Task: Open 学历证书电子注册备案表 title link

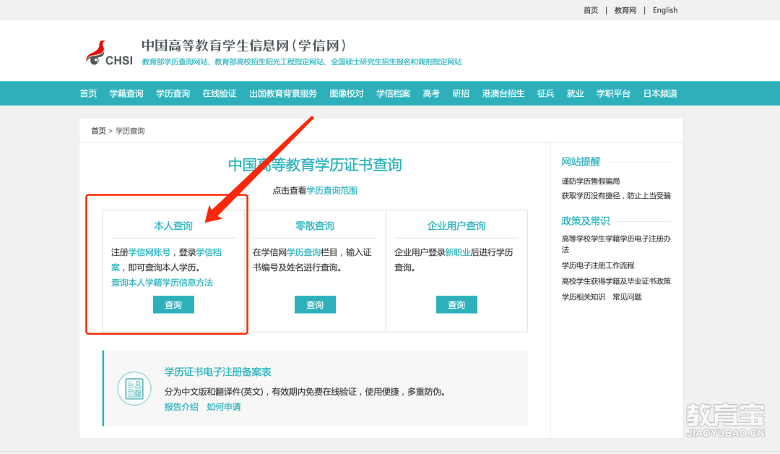Action: 217,372
